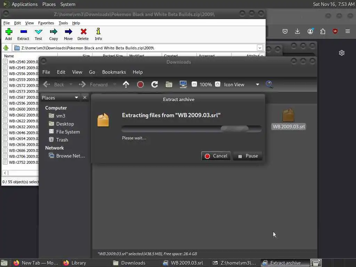Click Forward in the file manager toolbar

point(93,84)
